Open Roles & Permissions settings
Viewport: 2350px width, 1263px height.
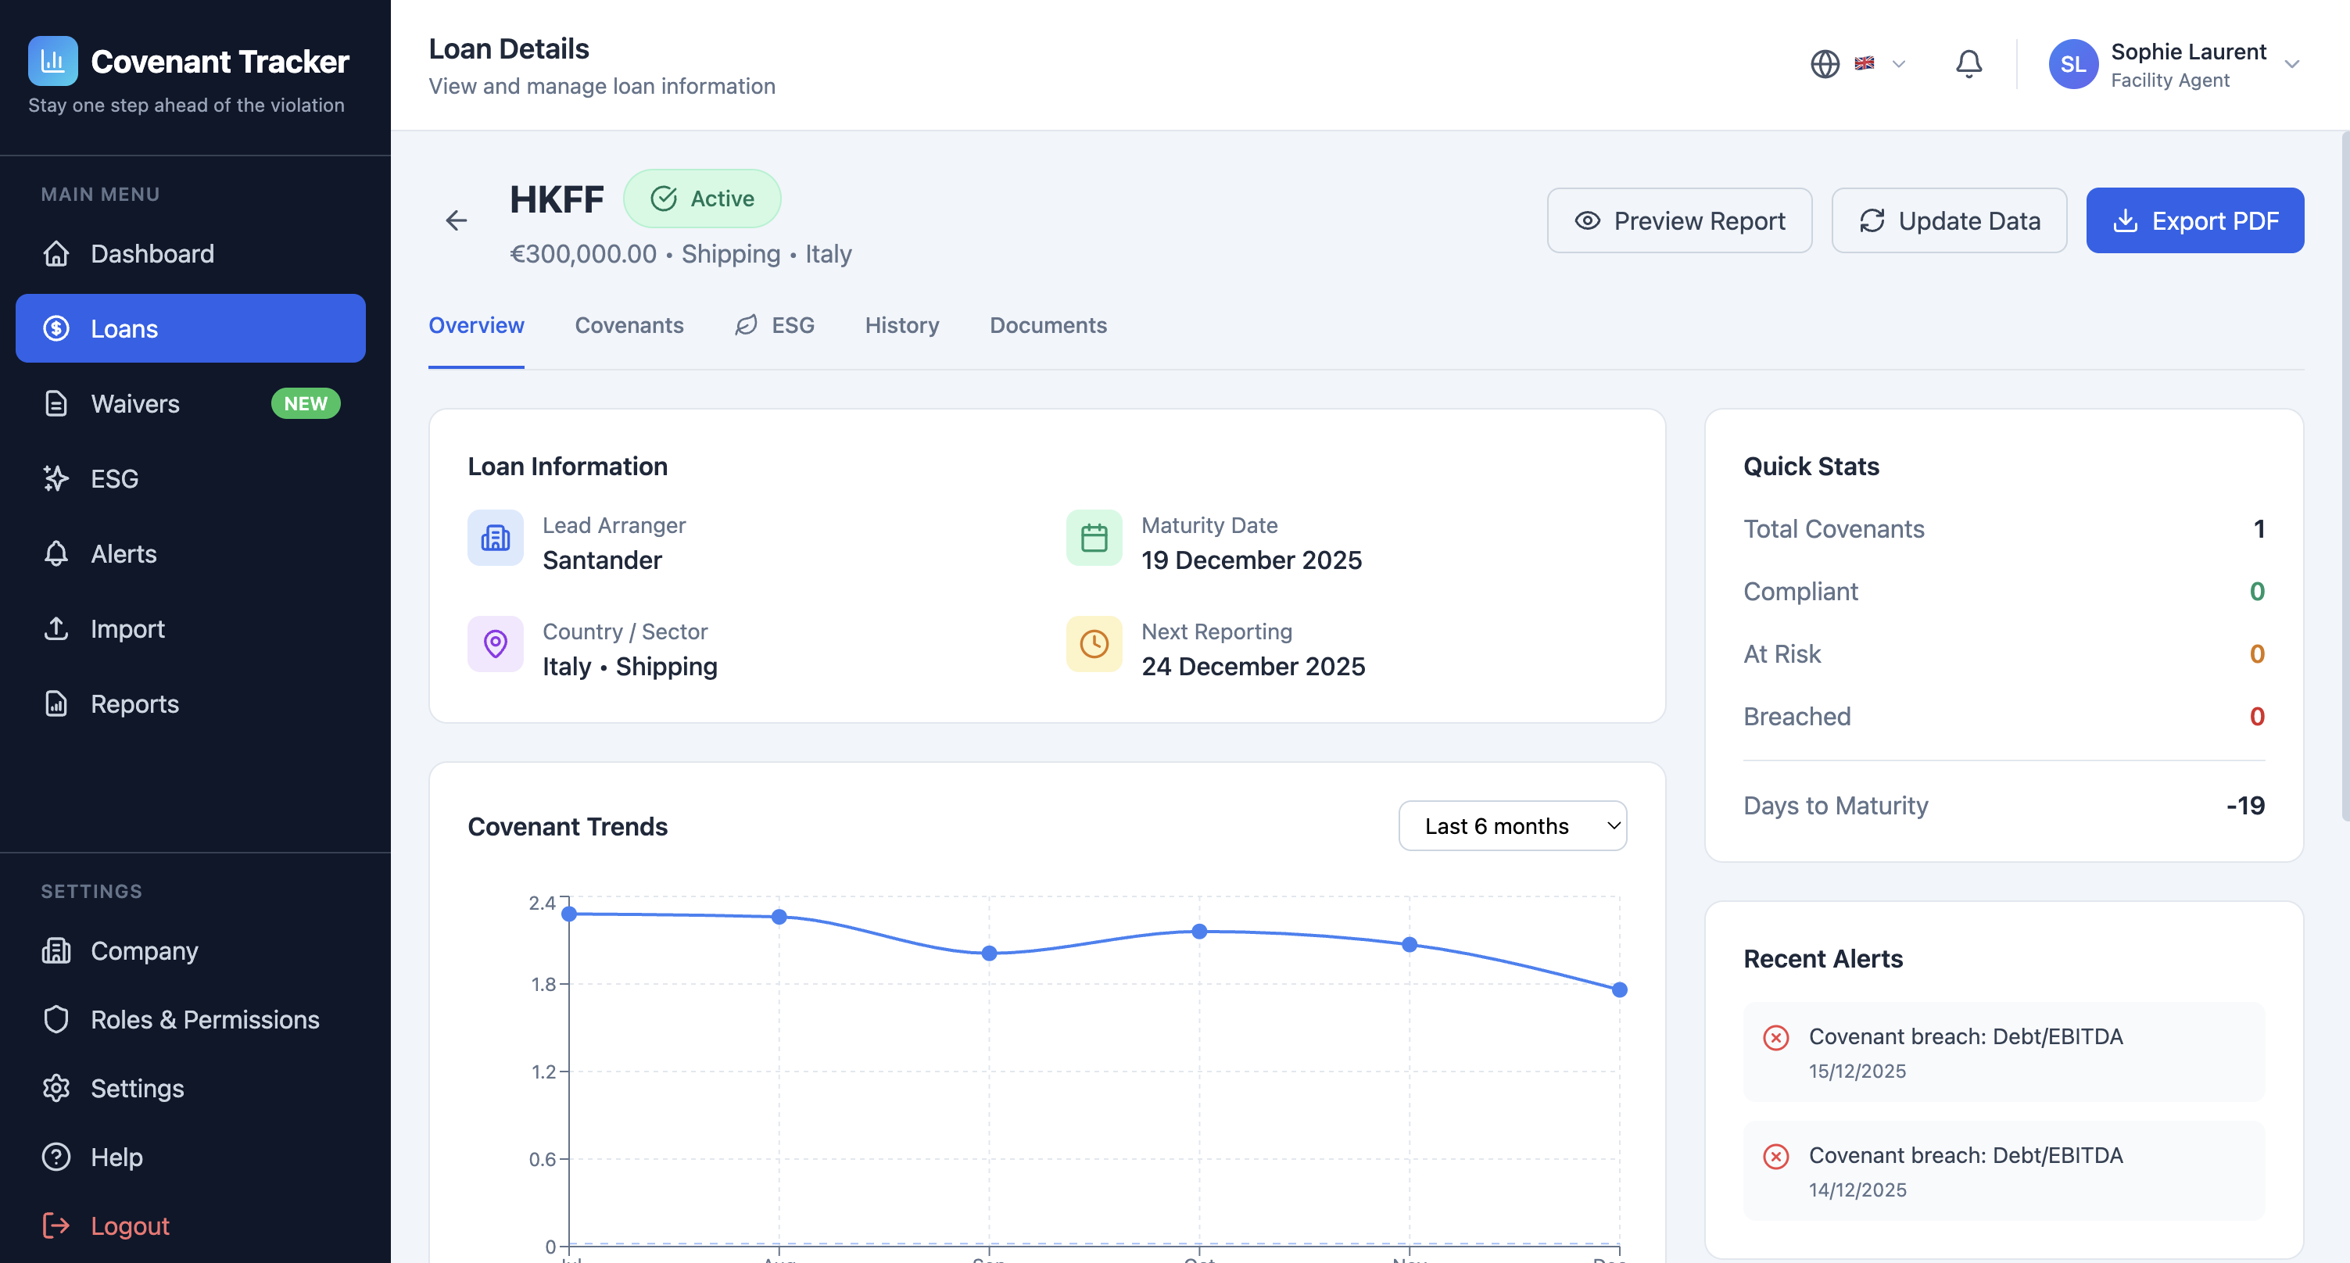[204, 1018]
